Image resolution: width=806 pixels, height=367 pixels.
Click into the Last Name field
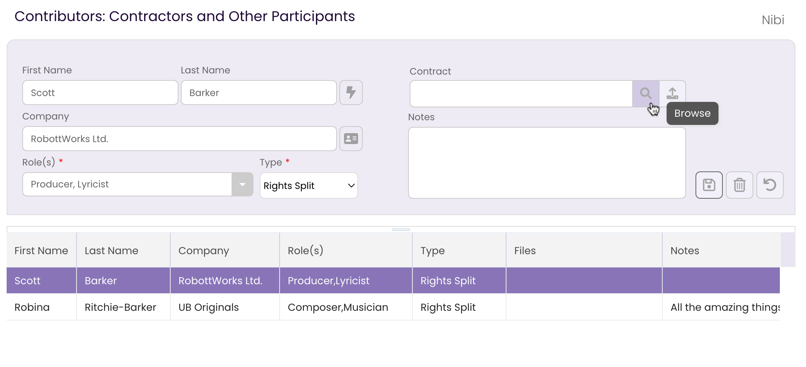259,93
